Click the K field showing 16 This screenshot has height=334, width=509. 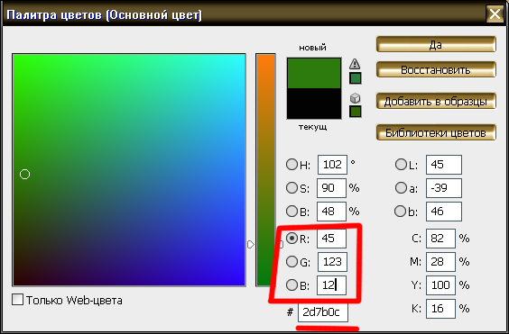tap(440, 309)
